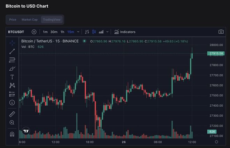This screenshot has height=148, width=230.
Task: Open the emoji icons tool
Action: (x=12, y=102)
